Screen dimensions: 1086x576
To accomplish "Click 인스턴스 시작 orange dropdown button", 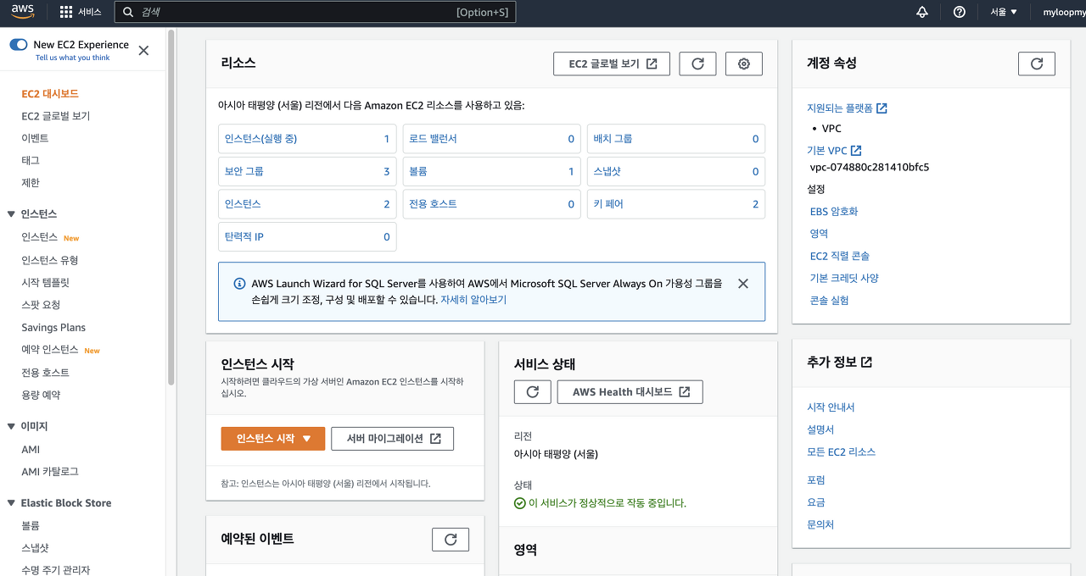I will (273, 439).
